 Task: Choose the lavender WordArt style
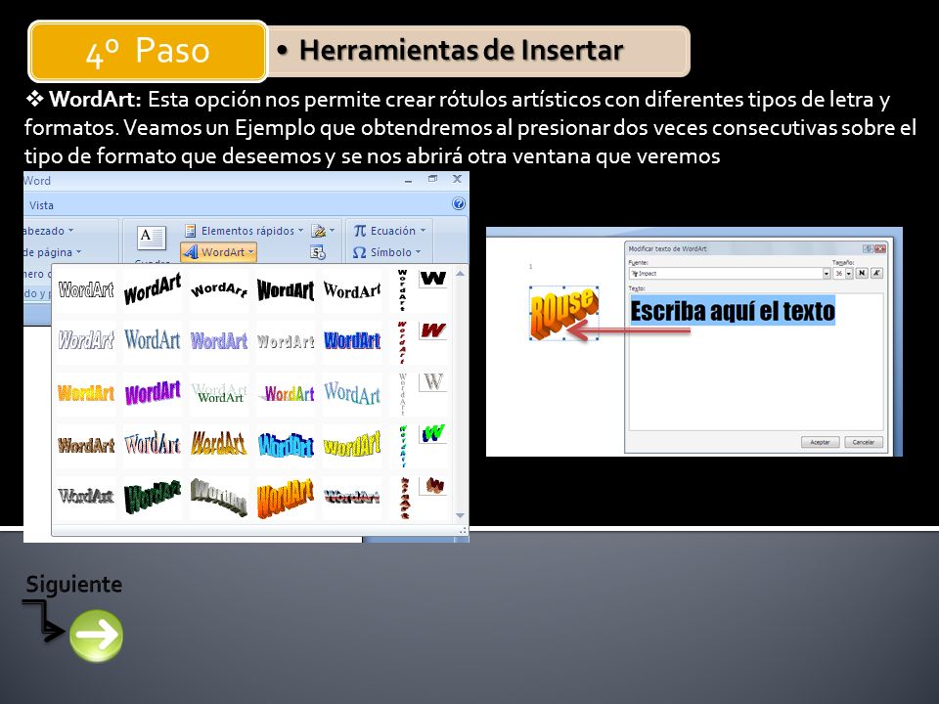219,341
